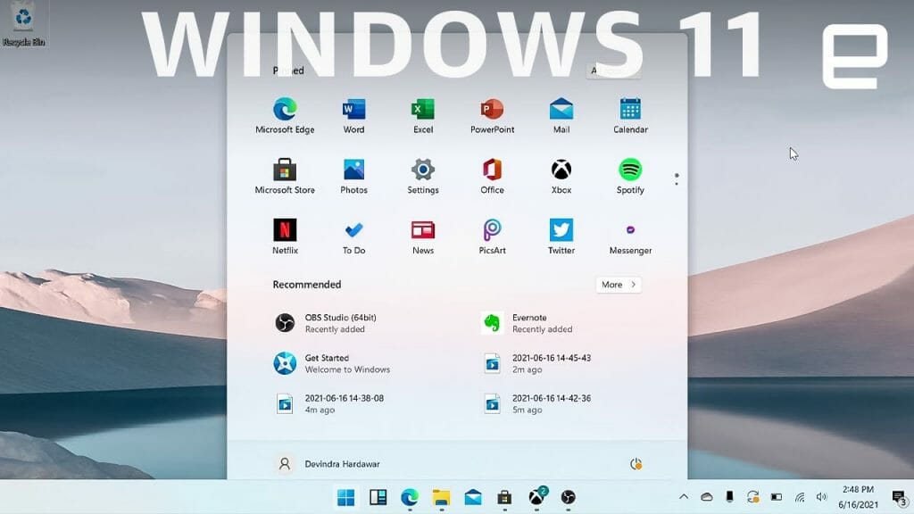Screen dimensions: 914x514
Task: Open the pinned Mail app tile
Action: click(x=561, y=115)
